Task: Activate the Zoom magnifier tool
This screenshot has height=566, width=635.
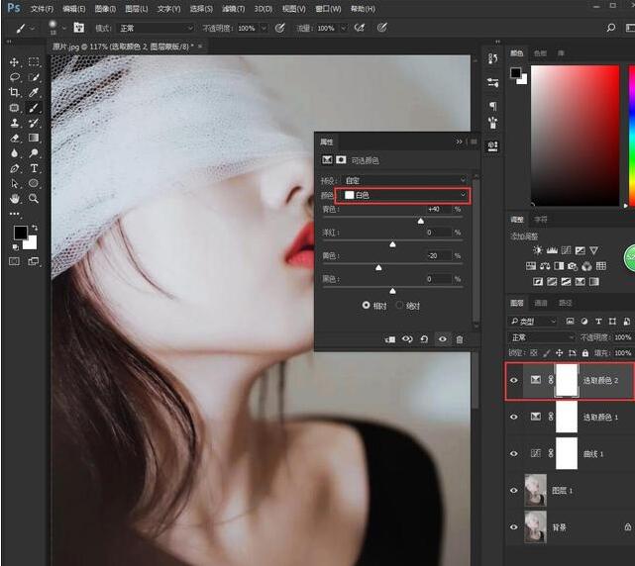Action: (x=34, y=198)
